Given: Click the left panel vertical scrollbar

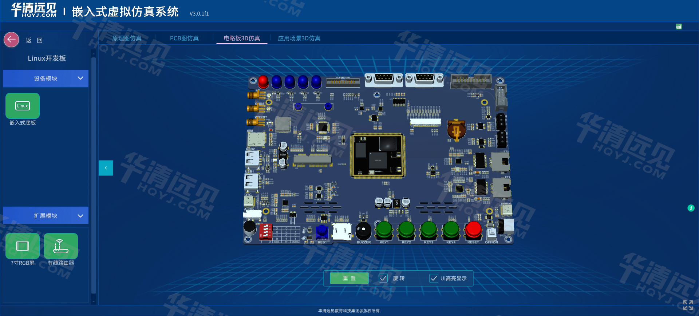Looking at the screenshot, I should coord(94,174).
